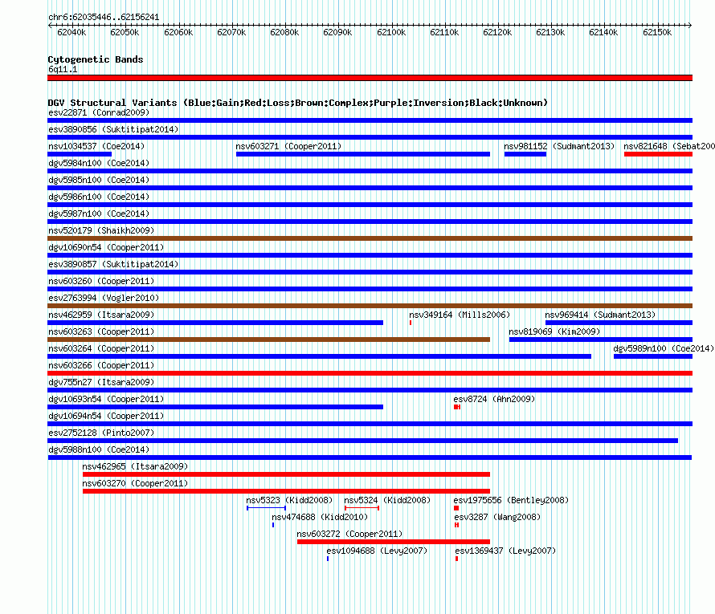Select dgv10690n54 (Cooper2011) label
Image resolution: width=715 pixels, height=614 pixels.
pos(106,247)
